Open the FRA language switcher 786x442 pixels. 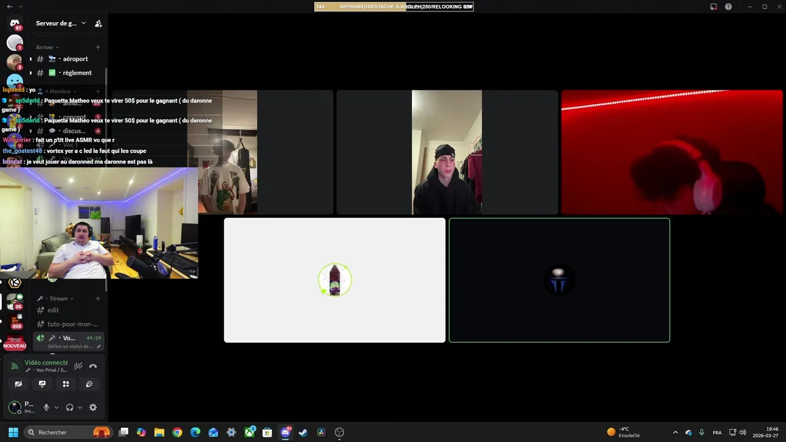click(x=717, y=432)
